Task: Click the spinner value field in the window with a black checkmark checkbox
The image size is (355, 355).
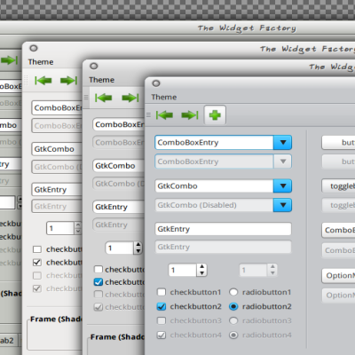Action: click(x=60, y=228)
